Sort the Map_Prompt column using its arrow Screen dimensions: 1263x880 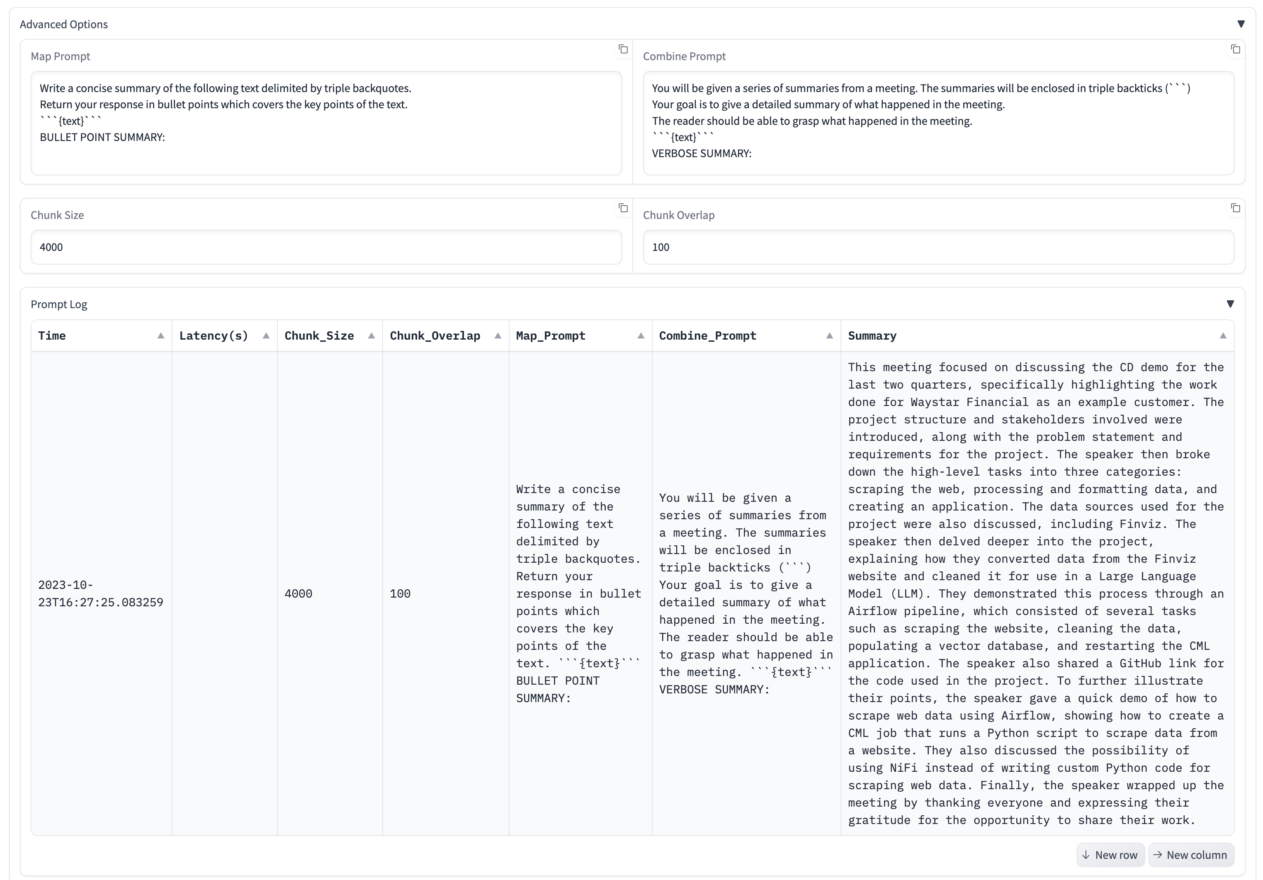(641, 335)
